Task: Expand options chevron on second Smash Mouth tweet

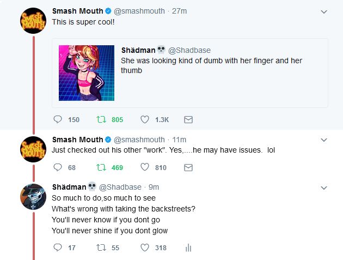Action: 324,140
